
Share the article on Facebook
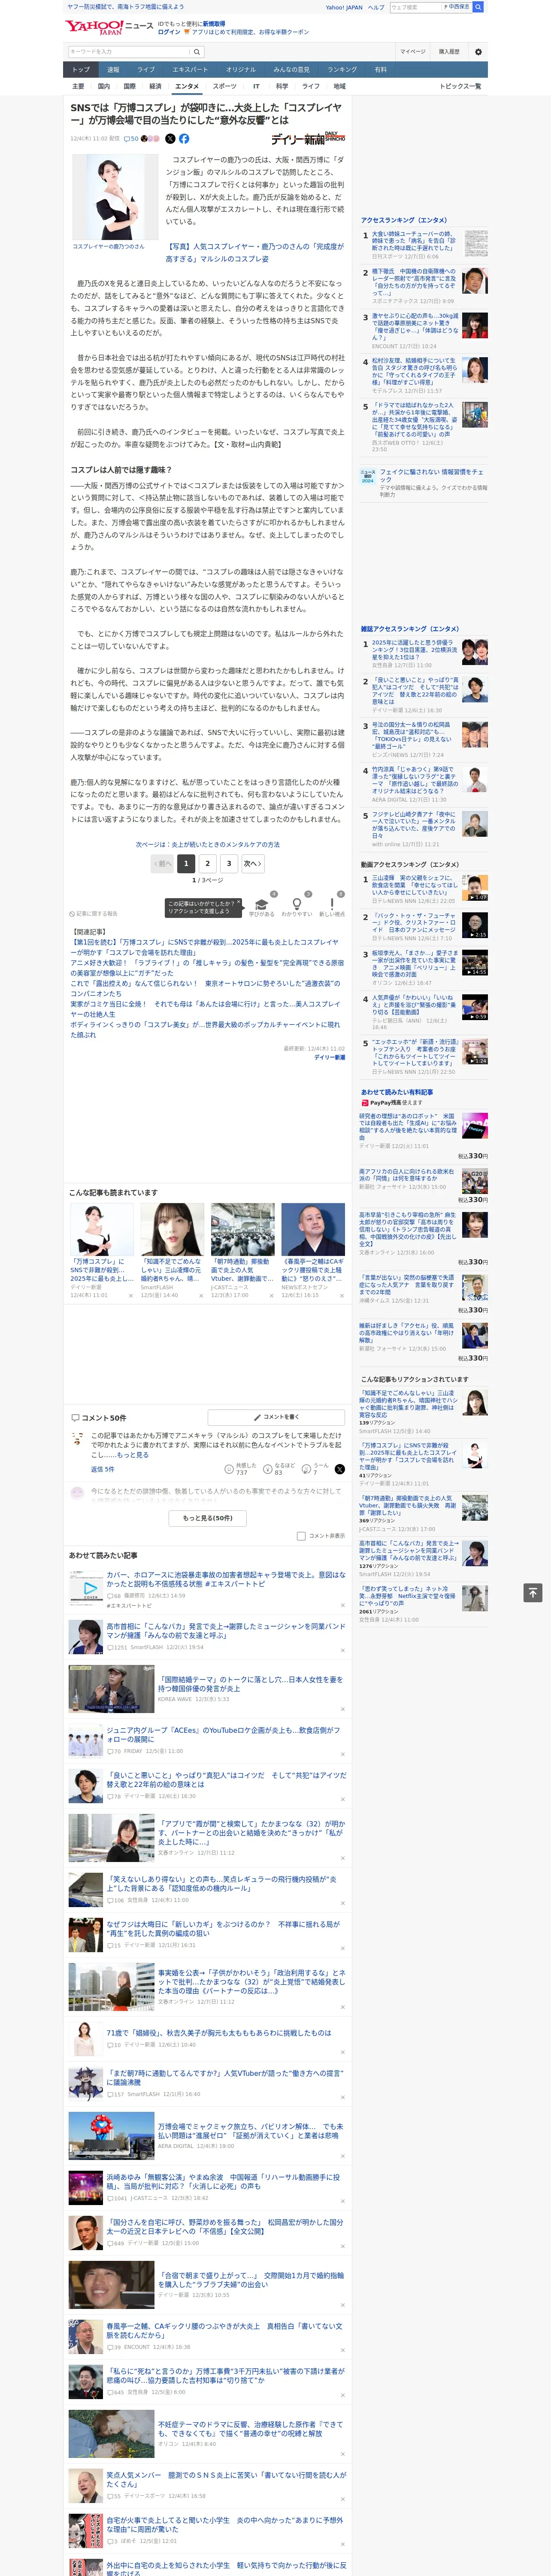[184, 139]
